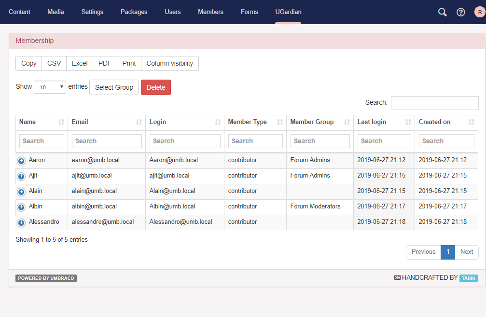Click Showing 1 to 5 entries text
The width and height of the screenshot is (486, 317).
coord(52,240)
